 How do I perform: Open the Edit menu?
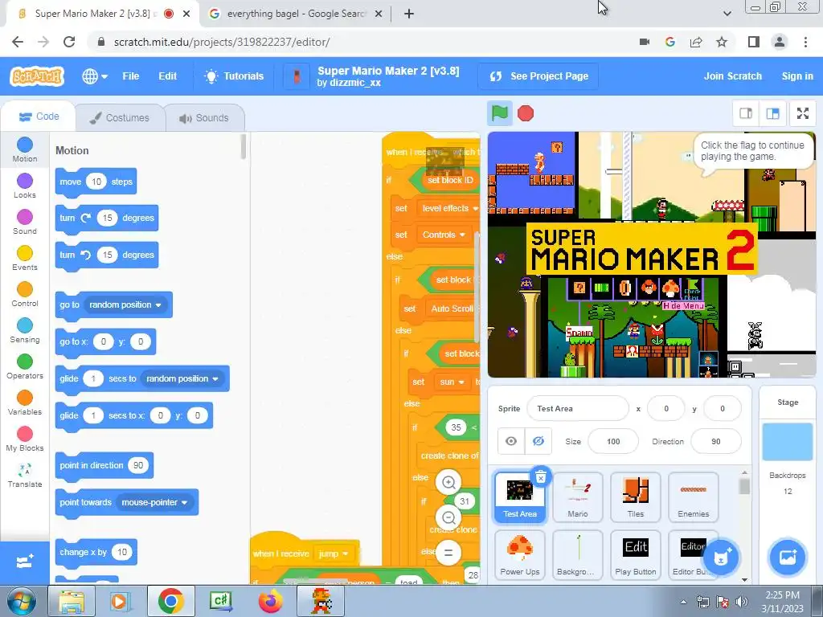click(167, 76)
